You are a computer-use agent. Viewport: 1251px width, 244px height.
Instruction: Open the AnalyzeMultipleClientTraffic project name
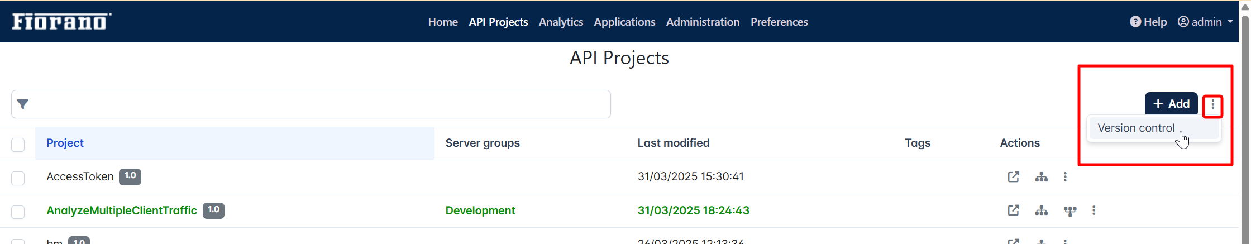click(122, 210)
